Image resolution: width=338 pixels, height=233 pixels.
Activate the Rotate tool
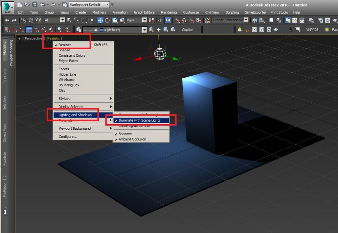point(107,20)
